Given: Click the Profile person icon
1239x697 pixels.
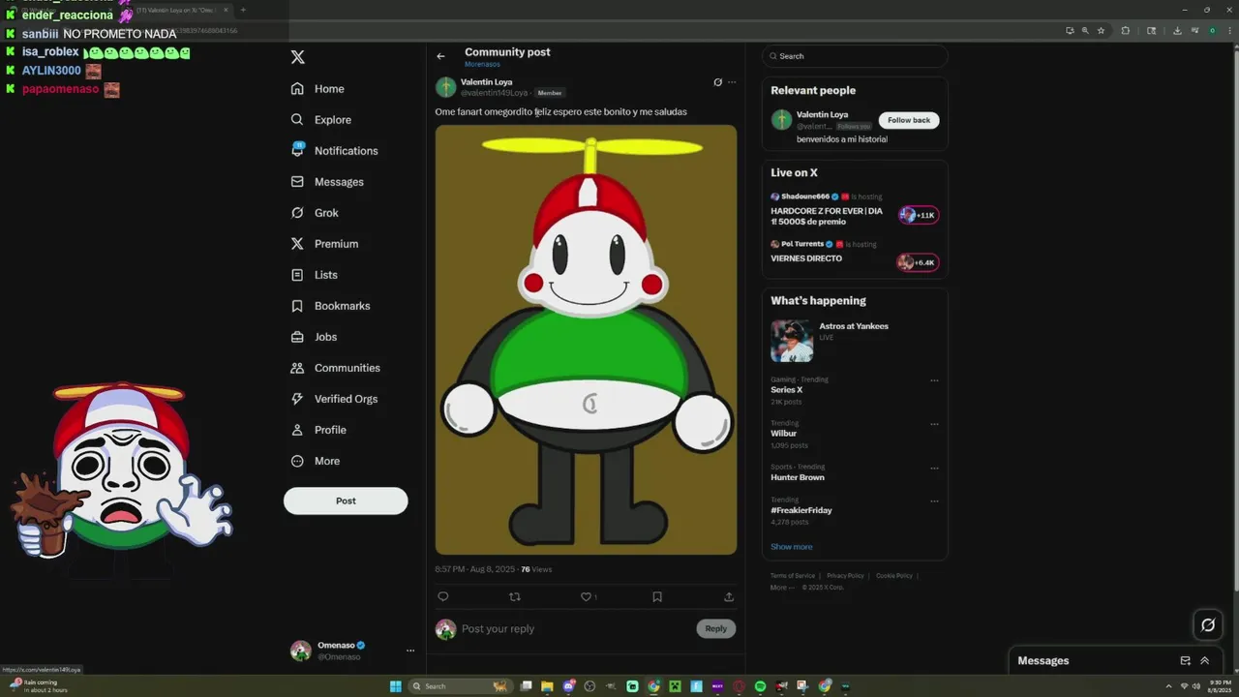Looking at the screenshot, I should pyautogui.click(x=297, y=430).
